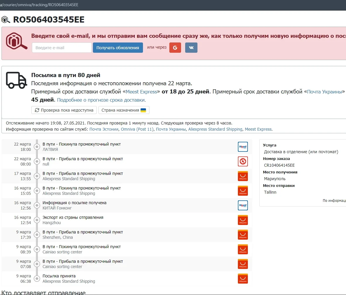Click red courier icon on 22 марта 08:00 row
The height and width of the screenshot is (295, 346).
coord(243,161)
